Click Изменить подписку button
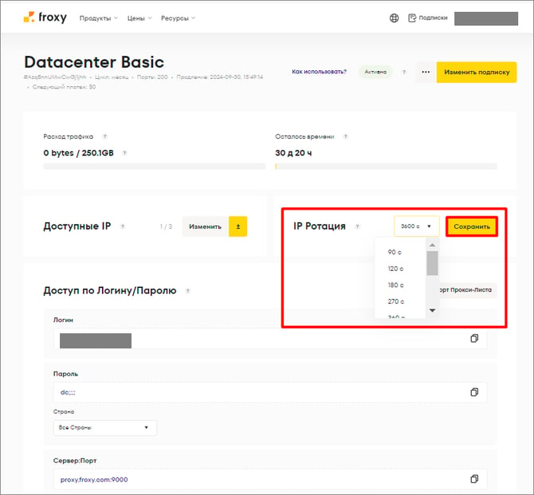 click(477, 73)
